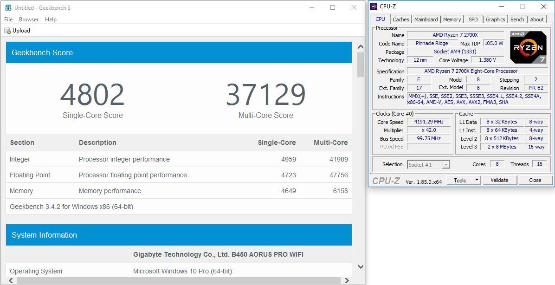This screenshot has height=285, width=555.
Task: Switch to the Caches tab
Action: pyautogui.click(x=400, y=19)
